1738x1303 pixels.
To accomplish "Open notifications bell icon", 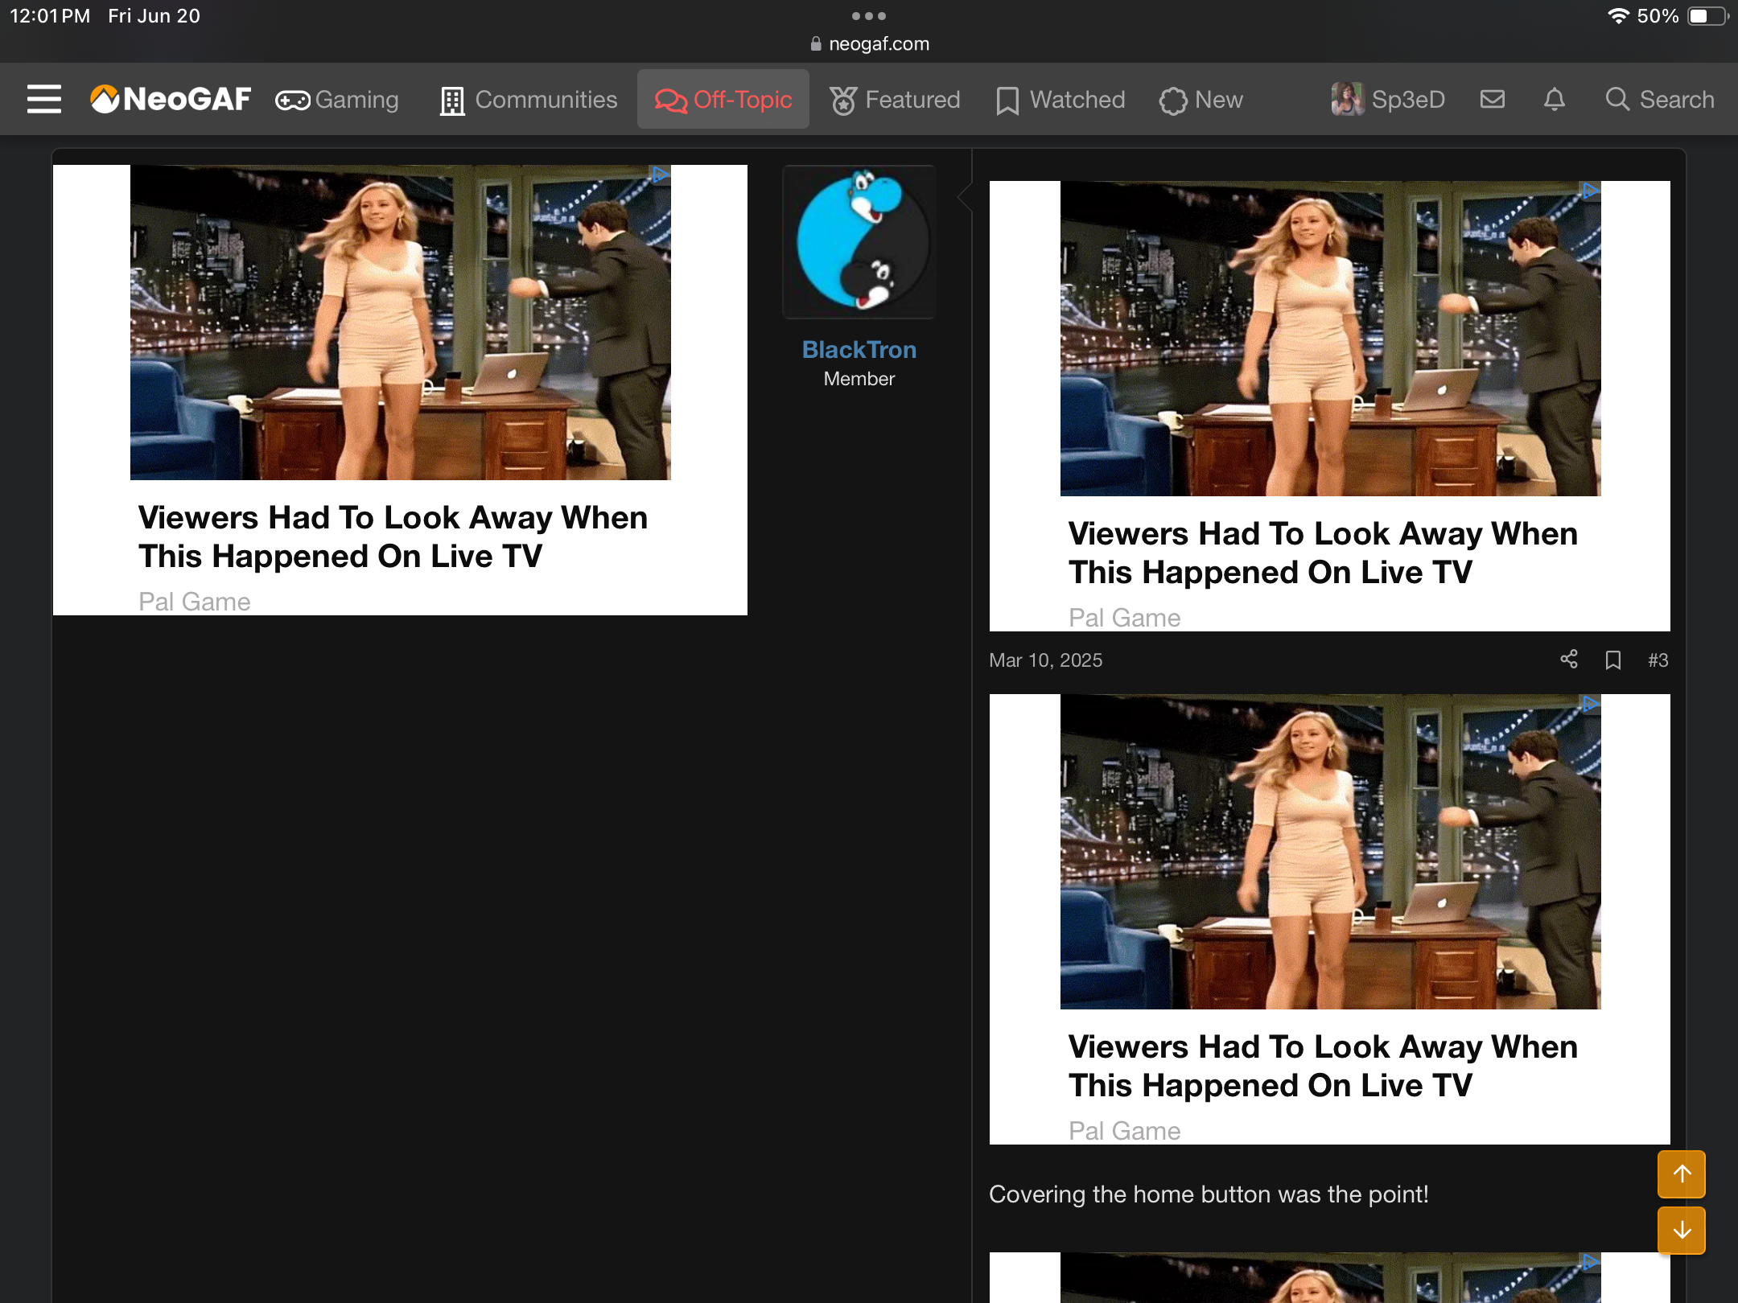I will point(1555,99).
